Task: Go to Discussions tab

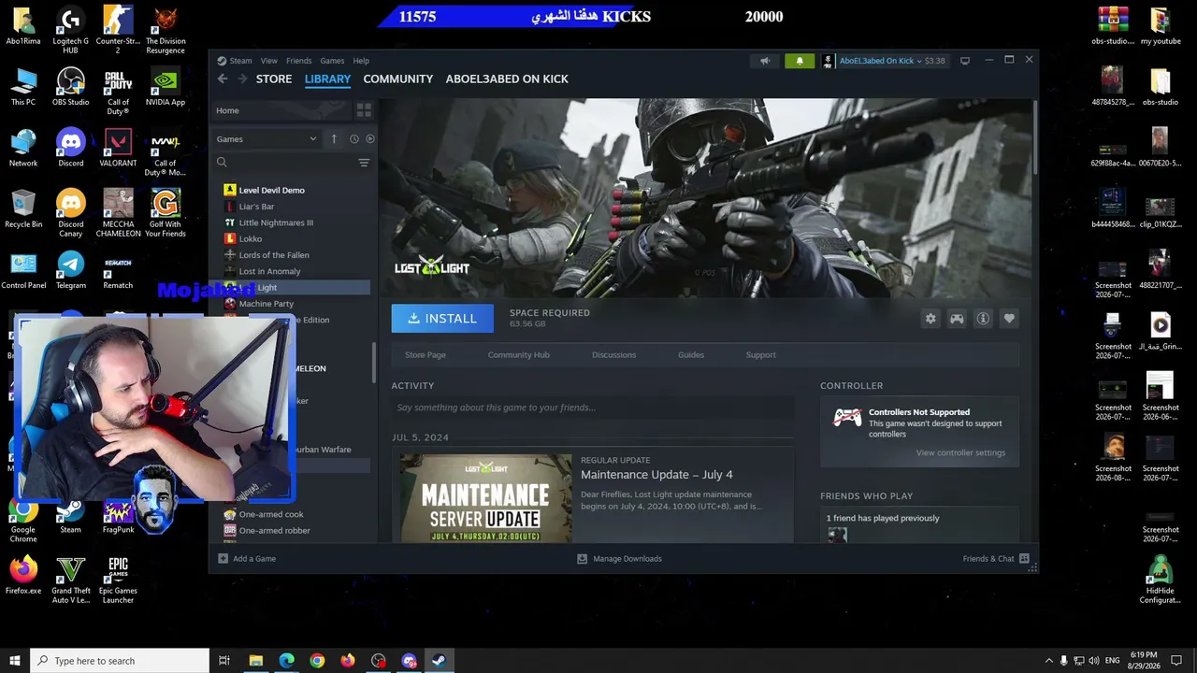Action: click(613, 355)
